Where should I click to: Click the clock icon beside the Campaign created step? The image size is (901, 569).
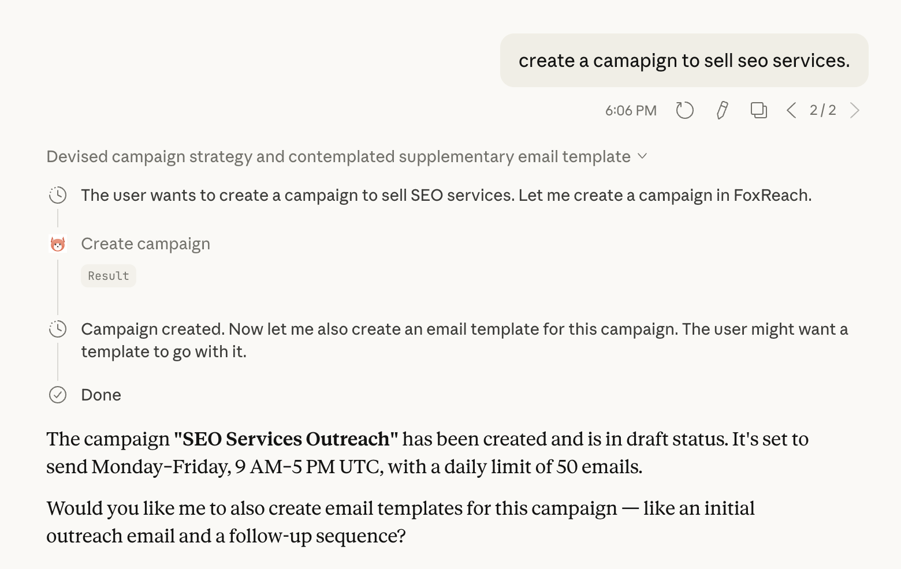pyautogui.click(x=58, y=329)
